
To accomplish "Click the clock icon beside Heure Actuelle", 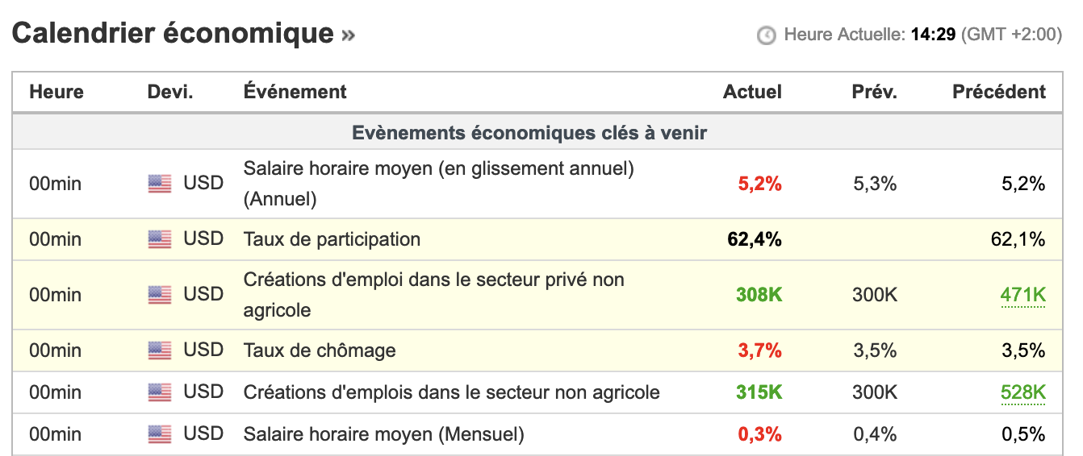I will point(766,35).
